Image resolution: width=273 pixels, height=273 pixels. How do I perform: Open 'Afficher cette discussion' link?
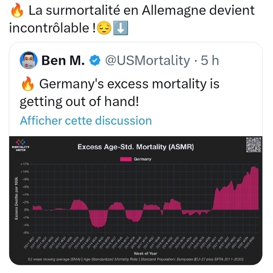[86, 121]
